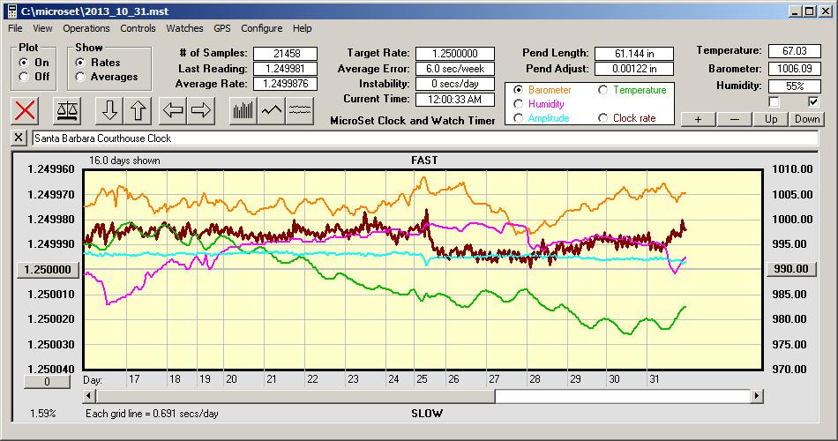
Task: Open the View menu
Action: click(42, 28)
